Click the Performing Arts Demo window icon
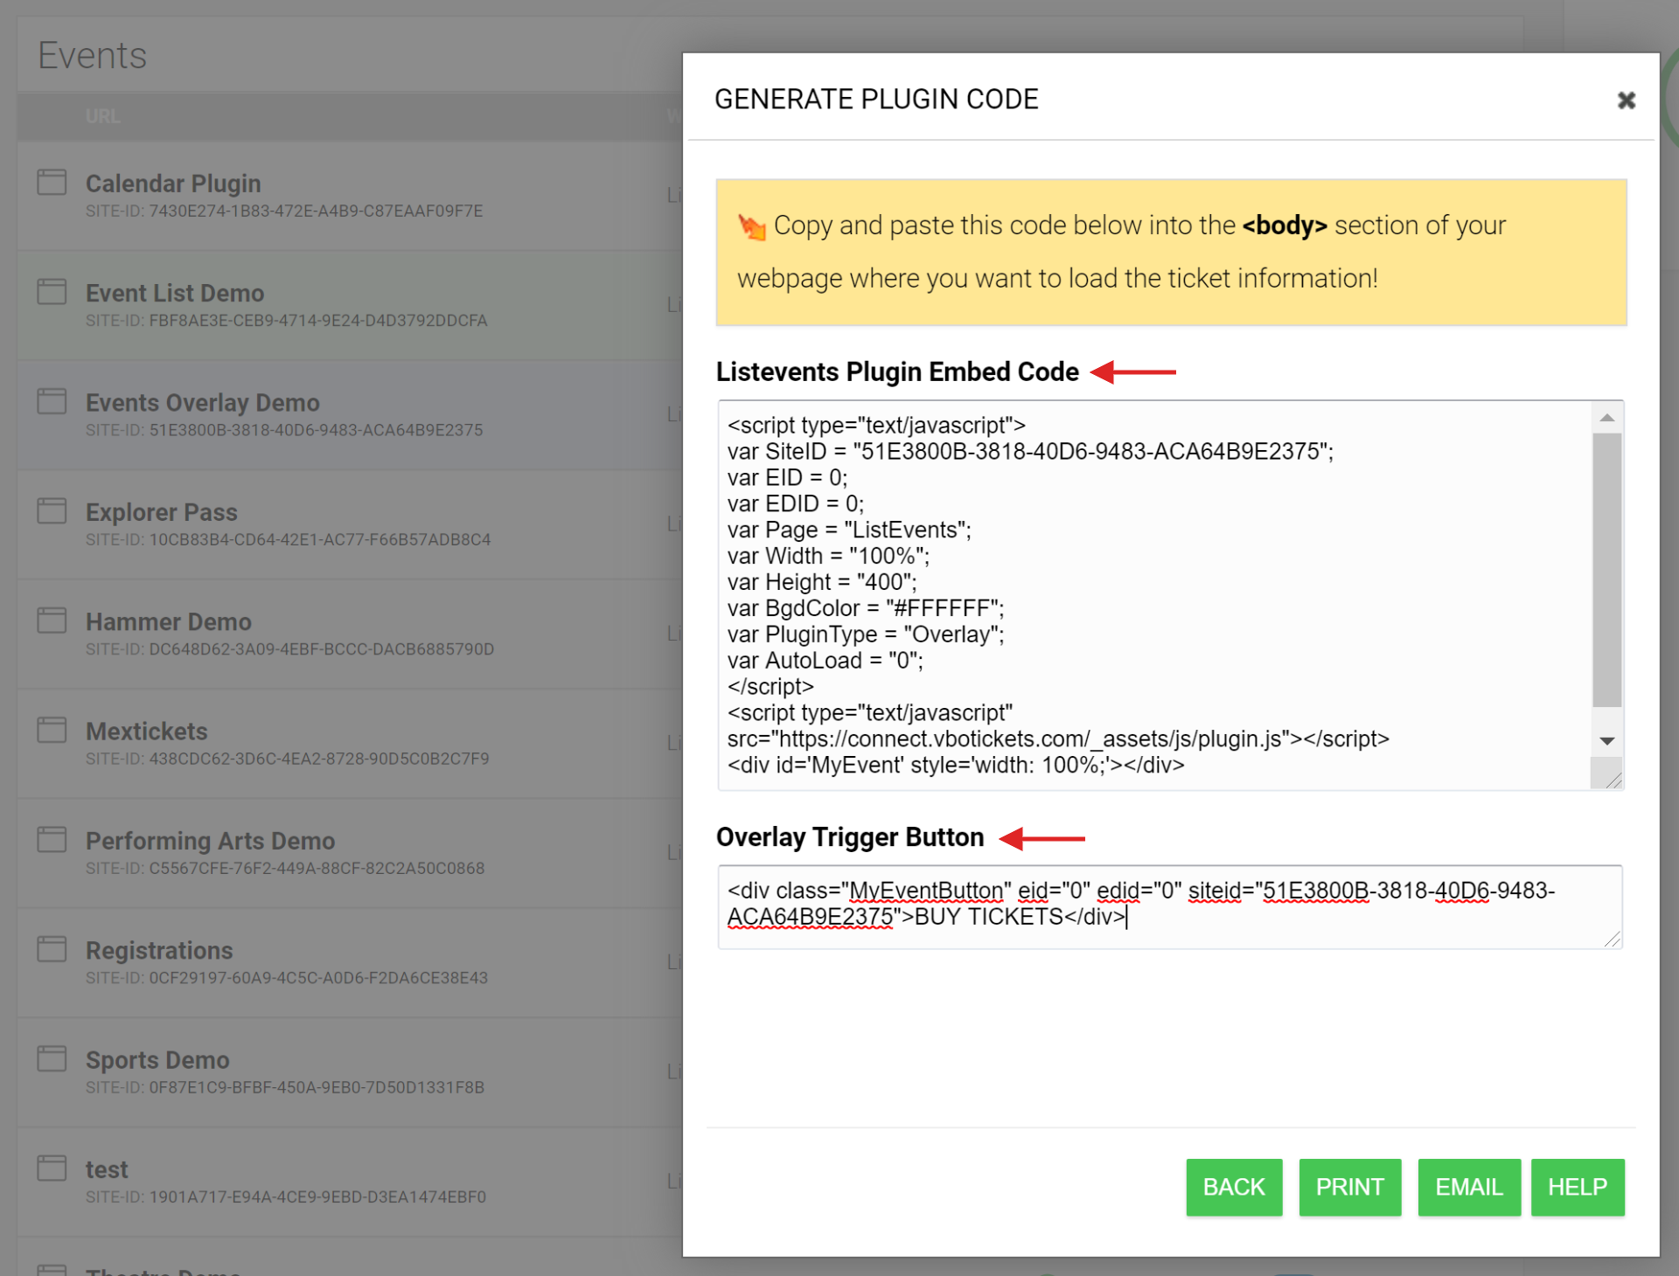This screenshot has width=1679, height=1276. pyautogui.click(x=52, y=839)
